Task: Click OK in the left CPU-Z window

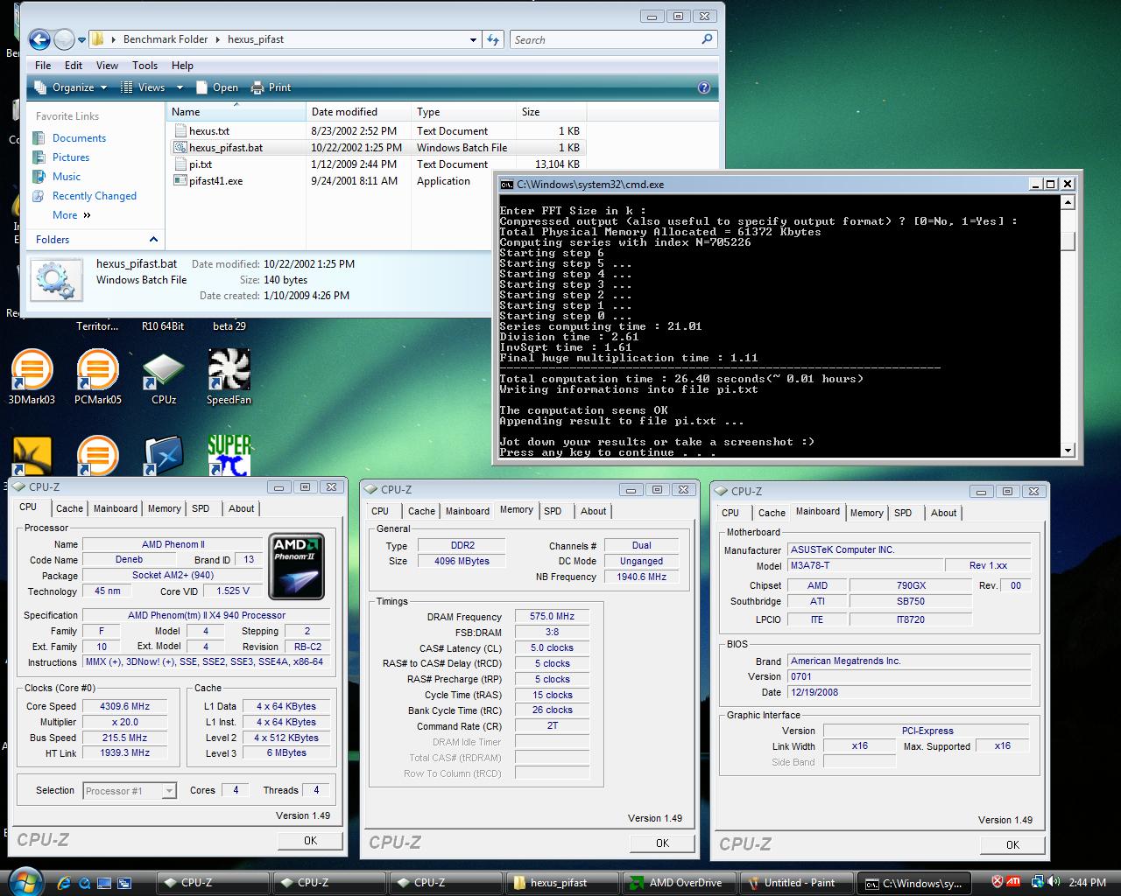Action: click(310, 840)
